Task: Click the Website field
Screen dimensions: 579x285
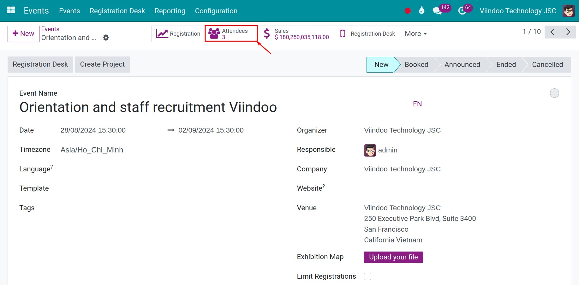Action: tap(461, 188)
